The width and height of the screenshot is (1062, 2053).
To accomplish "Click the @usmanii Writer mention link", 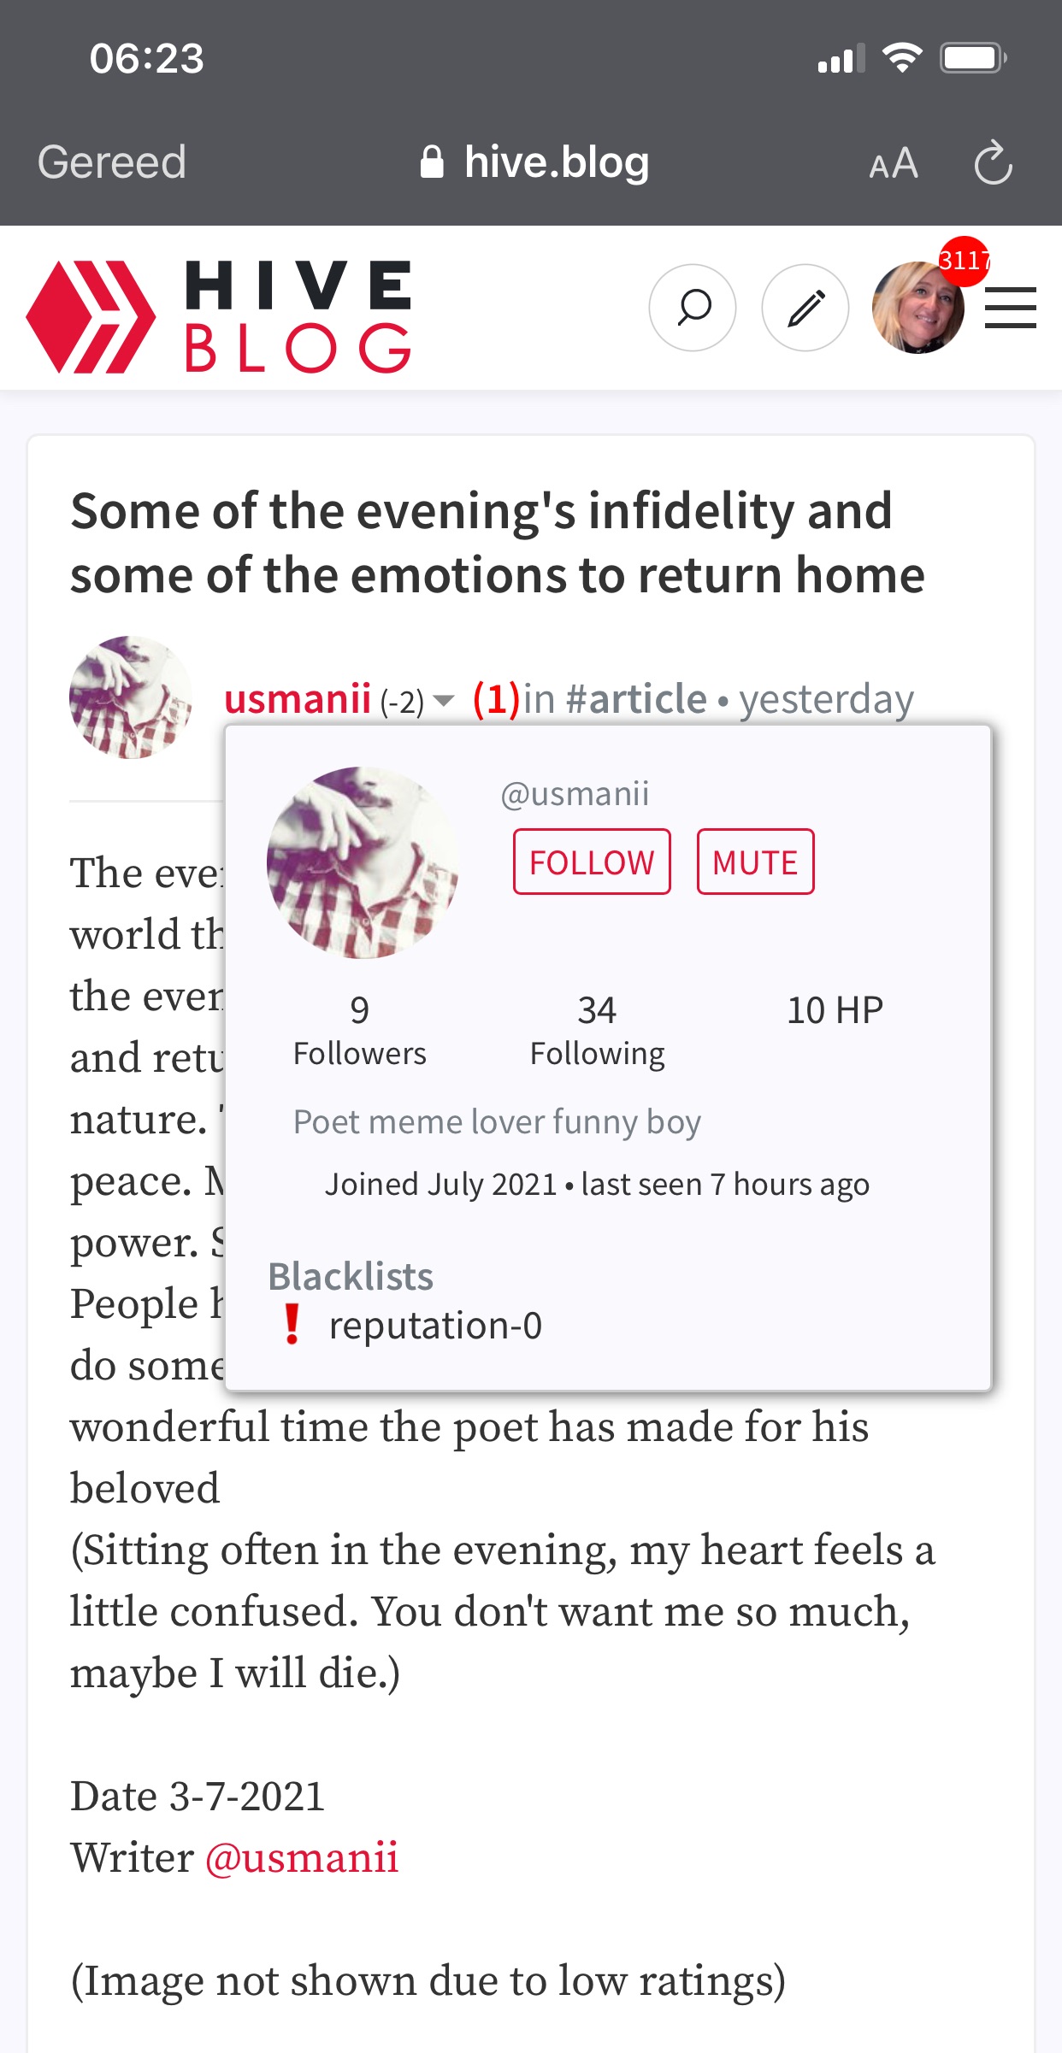I will coord(302,1857).
